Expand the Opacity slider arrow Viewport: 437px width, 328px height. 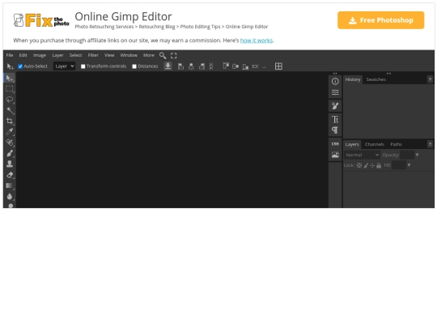click(x=418, y=155)
